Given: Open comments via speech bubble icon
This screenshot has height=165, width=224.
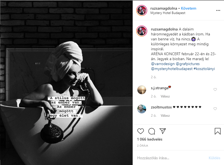Looking at the screenshot, I should [x=152, y=131].
